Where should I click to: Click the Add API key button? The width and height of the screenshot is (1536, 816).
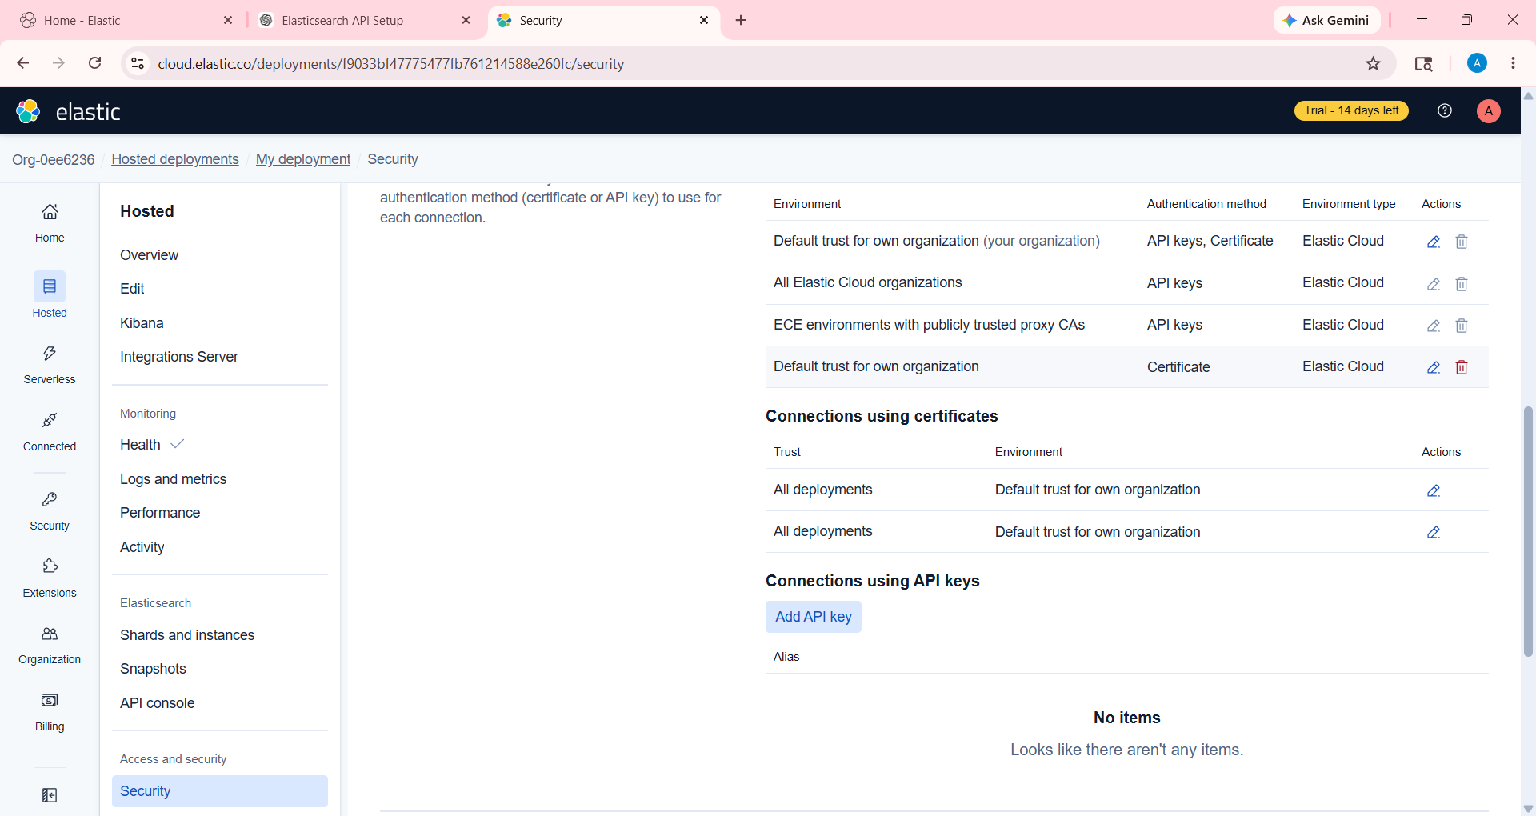pos(814,617)
